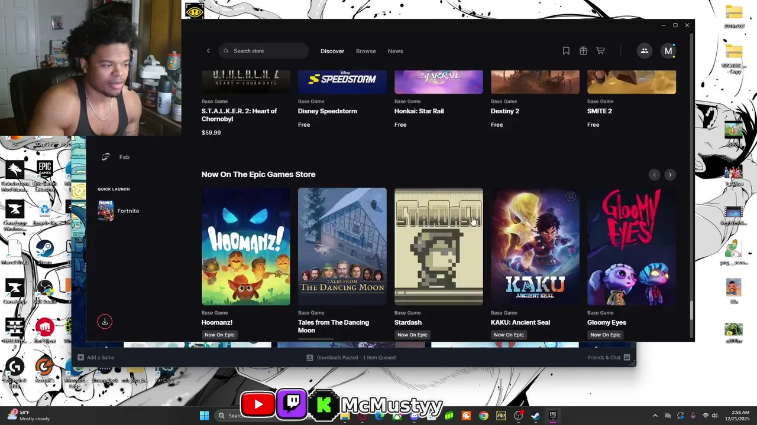Switch to the Discover tab
Screen dimensions: 757x425
pos(332,51)
